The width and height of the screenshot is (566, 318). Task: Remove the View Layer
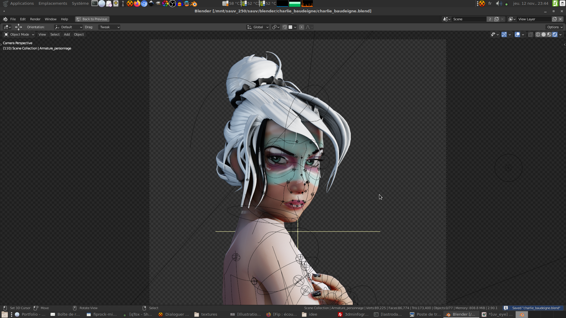coord(560,19)
